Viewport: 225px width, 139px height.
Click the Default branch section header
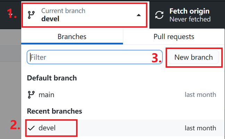tap(52, 78)
